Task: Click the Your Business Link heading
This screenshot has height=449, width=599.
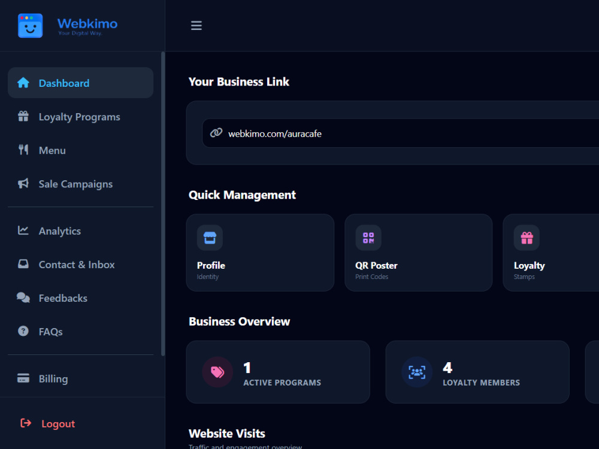Action: (x=239, y=81)
